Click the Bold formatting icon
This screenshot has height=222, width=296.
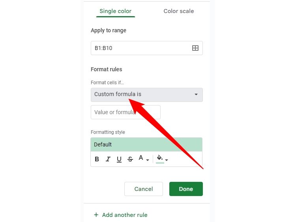pos(97,159)
